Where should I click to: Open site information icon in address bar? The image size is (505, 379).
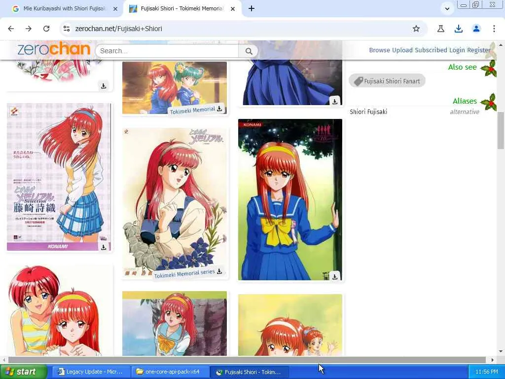point(67,29)
